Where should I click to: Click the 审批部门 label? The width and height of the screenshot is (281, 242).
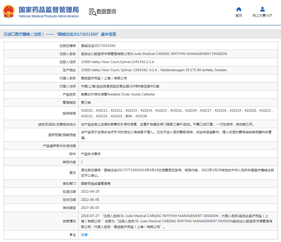[69, 184]
